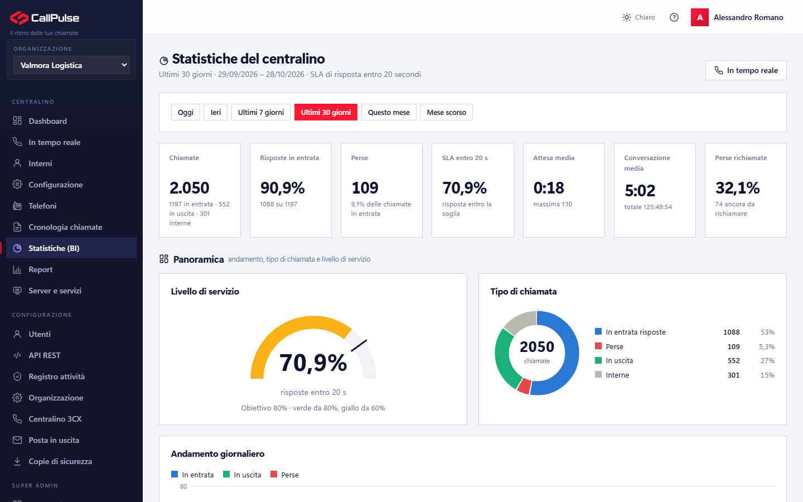Screen dimensions: 803x502
Task: Click the Tipo di chiamata donut chart
Action: (537, 353)
